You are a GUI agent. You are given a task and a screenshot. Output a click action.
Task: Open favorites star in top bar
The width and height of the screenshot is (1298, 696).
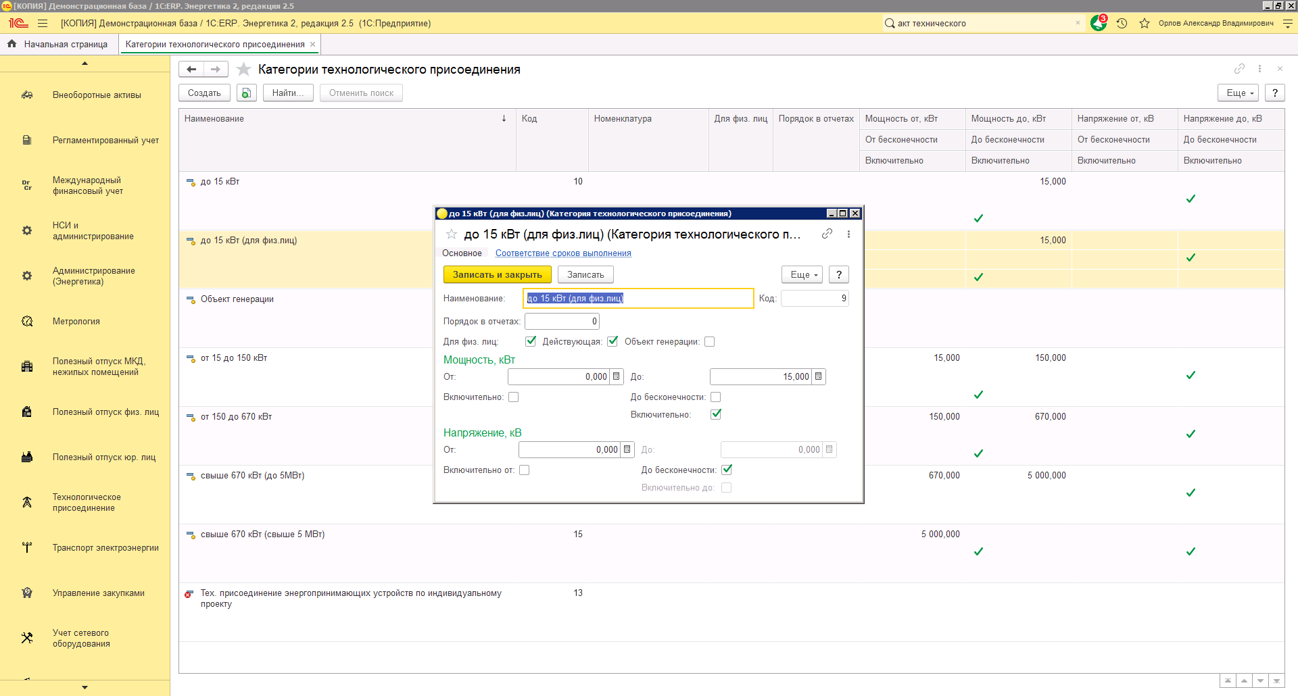point(1145,23)
